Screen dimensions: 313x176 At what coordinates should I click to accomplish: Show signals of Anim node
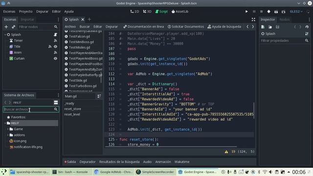[55, 52]
